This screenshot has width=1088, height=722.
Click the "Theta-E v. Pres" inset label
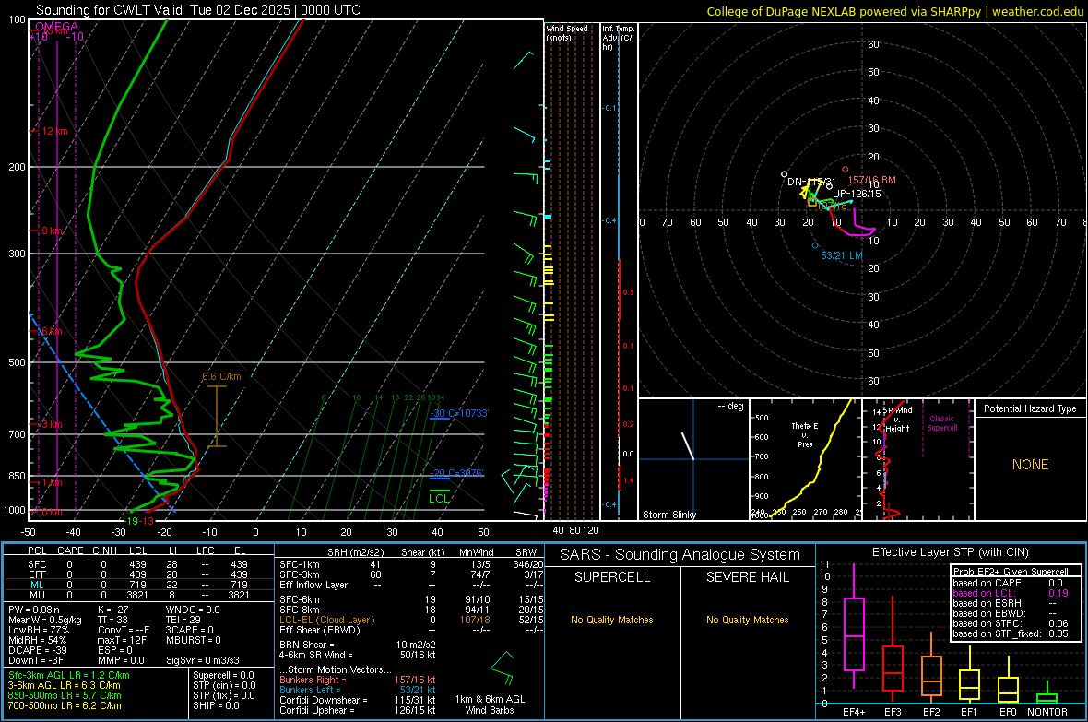[x=805, y=434]
